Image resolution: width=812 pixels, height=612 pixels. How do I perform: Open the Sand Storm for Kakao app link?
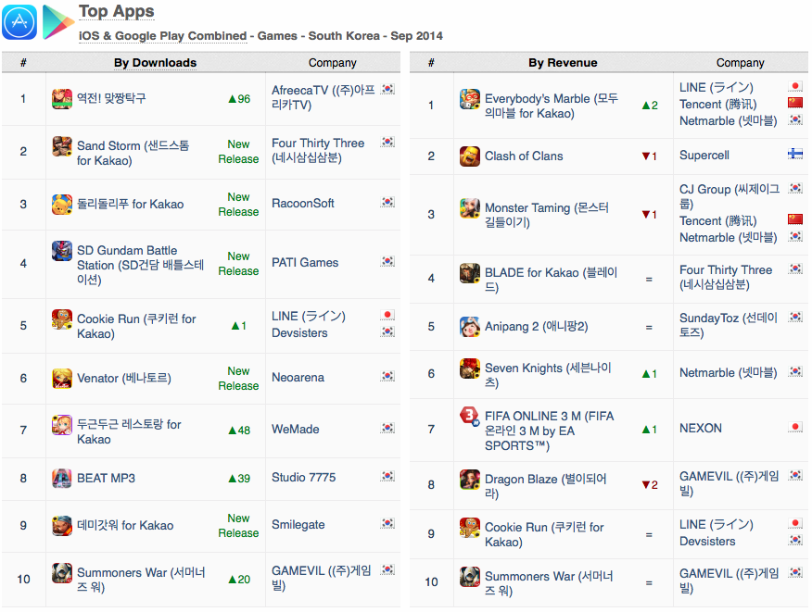pyautogui.click(x=133, y=153)
